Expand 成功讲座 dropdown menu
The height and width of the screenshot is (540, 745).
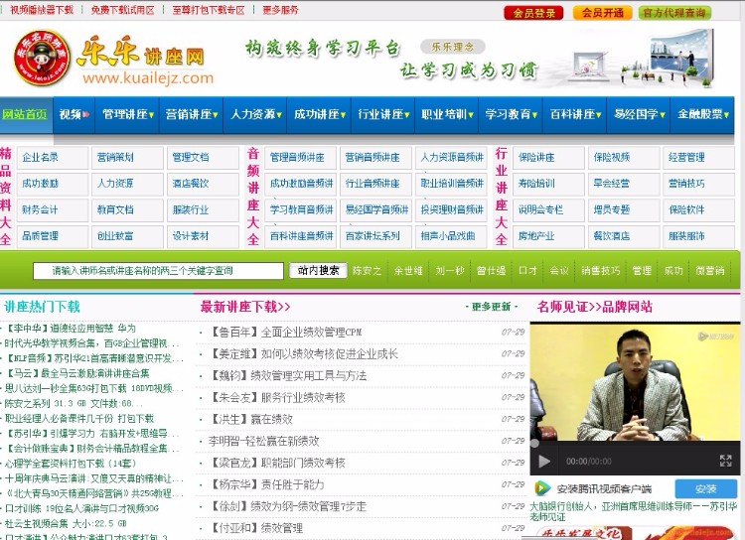coord(319,114)
